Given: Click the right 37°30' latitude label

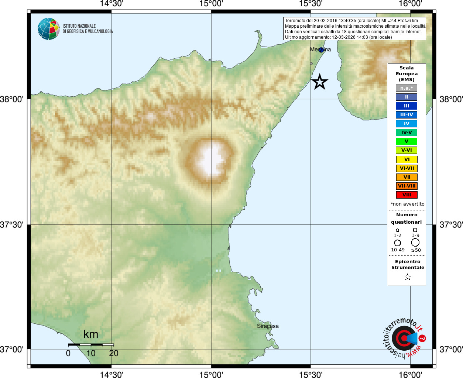Looking at the screenshot, I should click(451, 225).
